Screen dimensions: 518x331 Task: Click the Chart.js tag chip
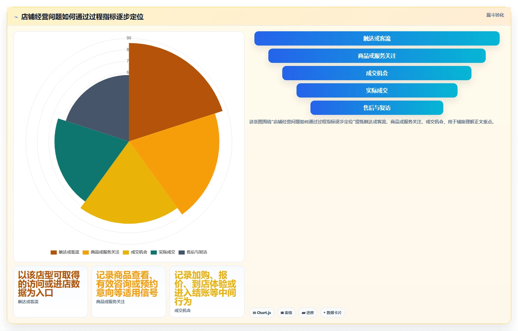point(262,313)
